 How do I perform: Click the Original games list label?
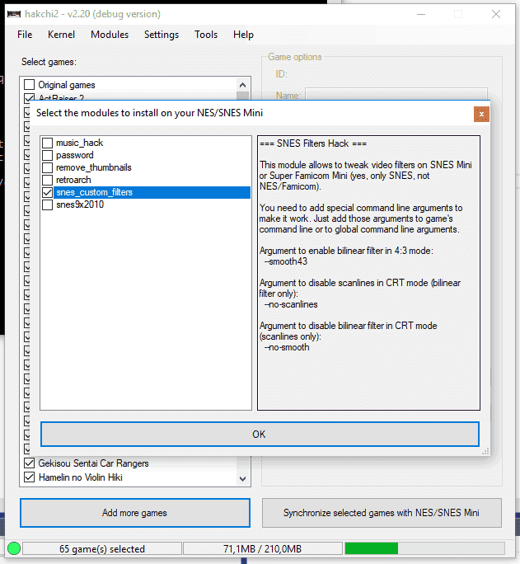coord(67,85)
